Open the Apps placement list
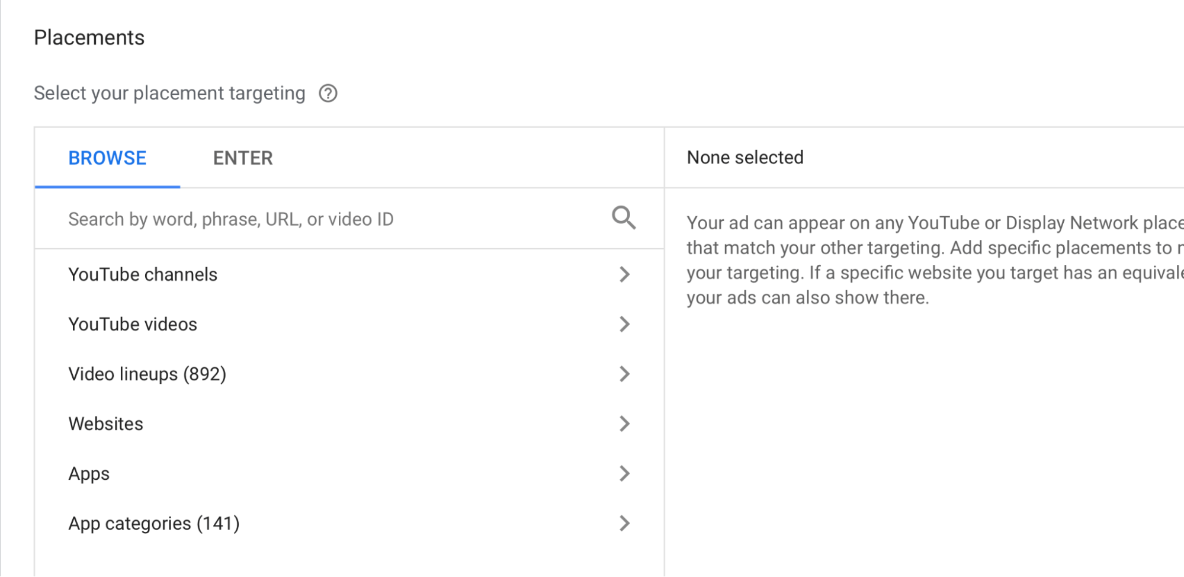 pos(89,473)
